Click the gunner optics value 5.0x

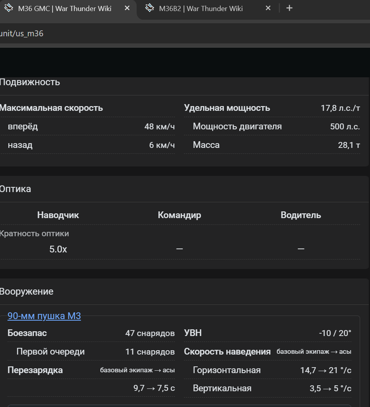[58, 249]
